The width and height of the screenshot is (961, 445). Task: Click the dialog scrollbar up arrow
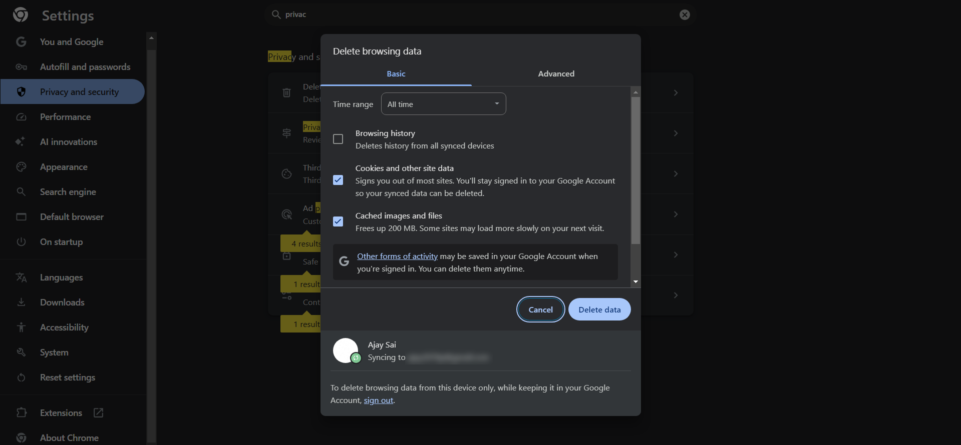tap(635, 92)
